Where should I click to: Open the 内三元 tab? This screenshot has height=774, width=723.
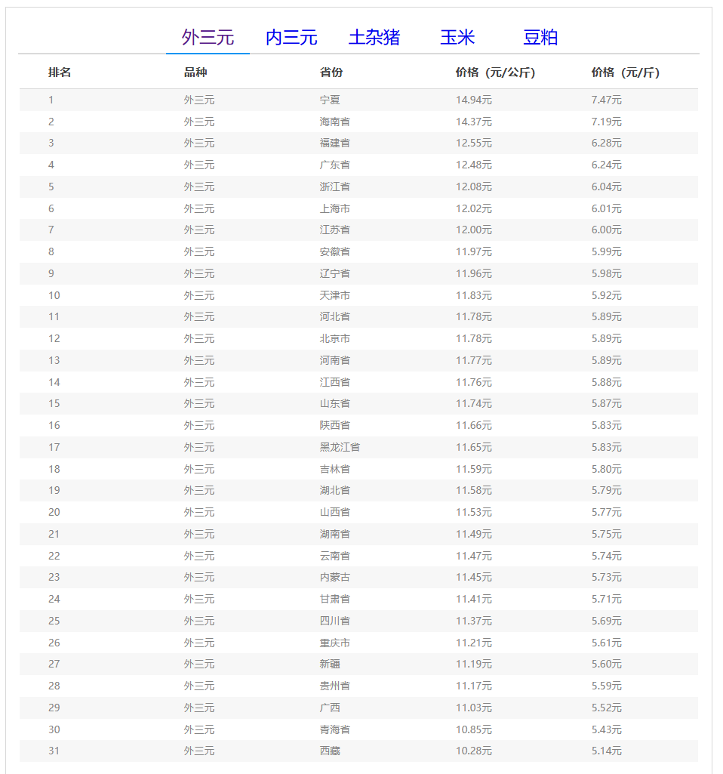click(291, 37)
